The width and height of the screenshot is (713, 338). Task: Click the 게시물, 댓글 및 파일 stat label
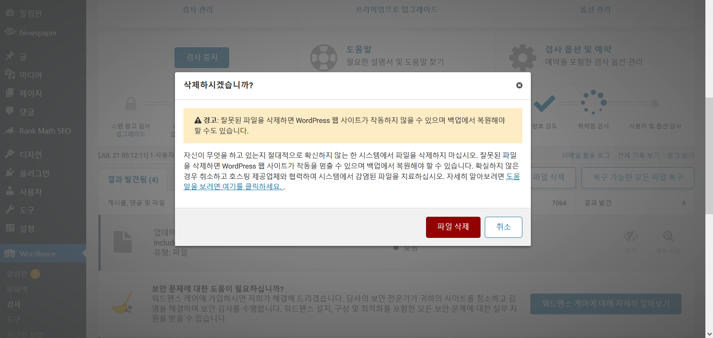(x=136, y=203)
